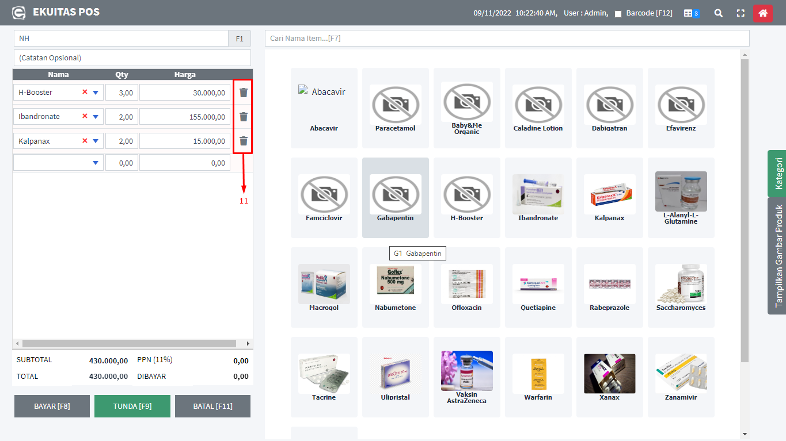Cancel transaction with BATAL [F11] button
The image size is (786, 441).
tap(212, 406)
